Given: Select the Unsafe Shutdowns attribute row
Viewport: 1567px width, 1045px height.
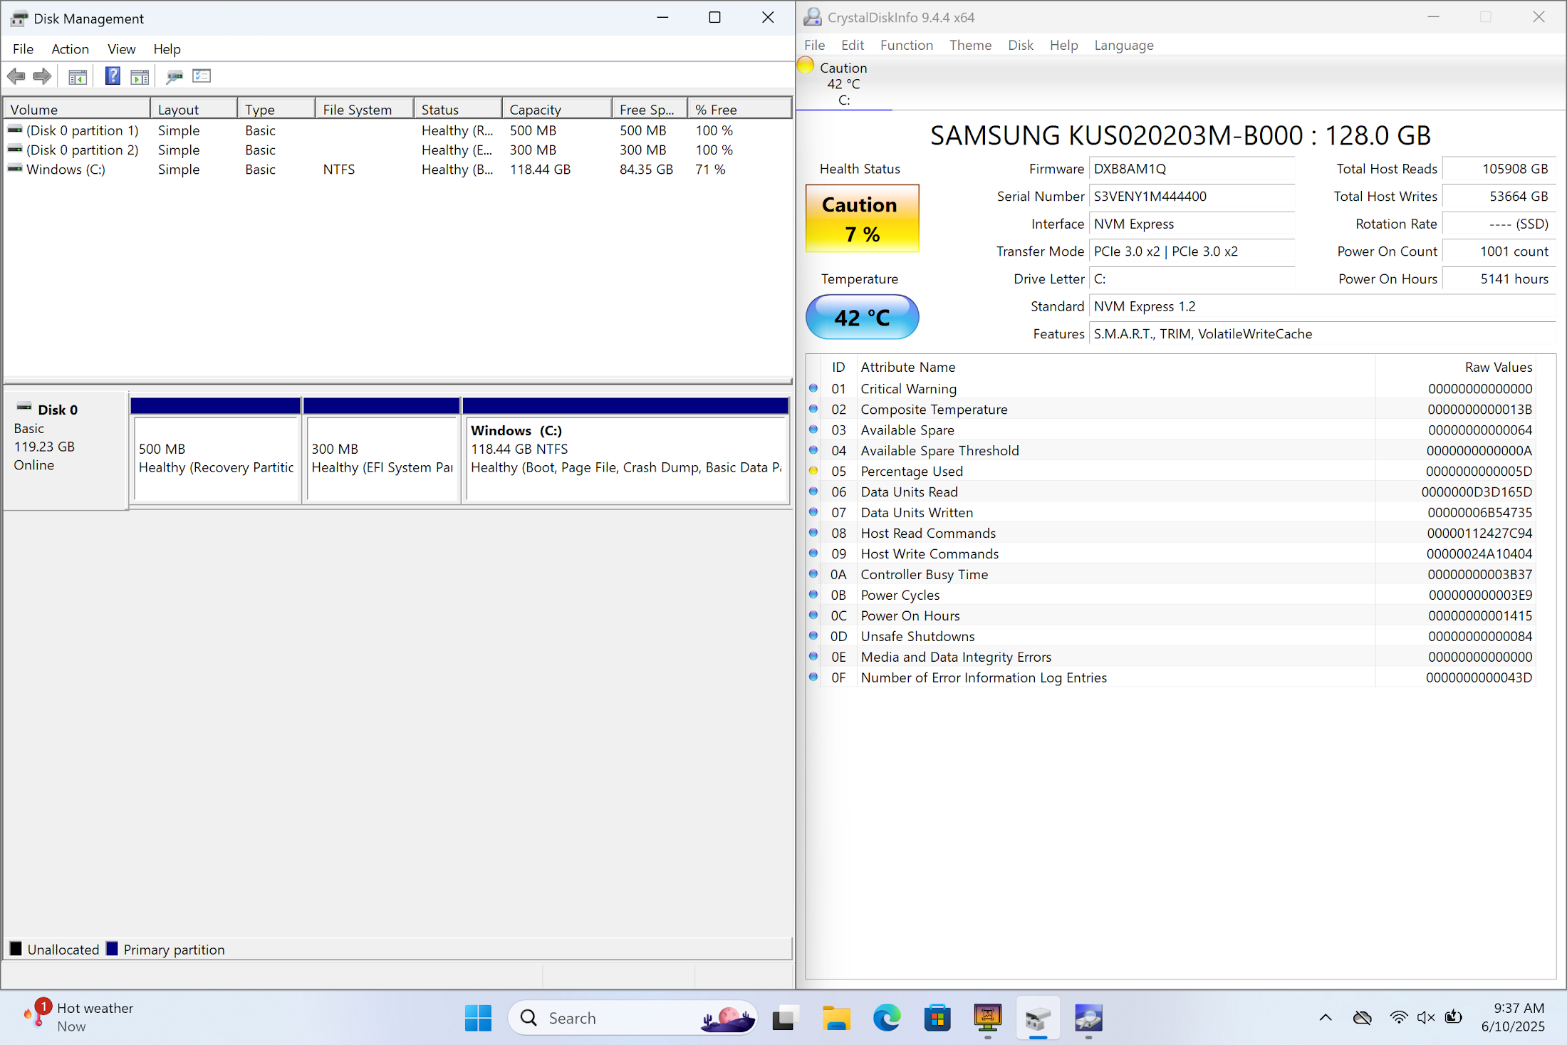Looking at the screenshot, I should coord(1171,636).
